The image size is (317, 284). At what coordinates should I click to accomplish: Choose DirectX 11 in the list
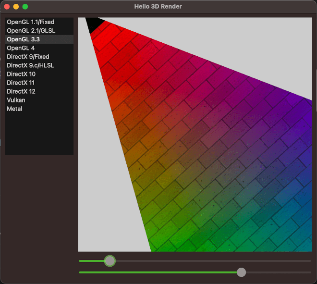tap(21, 83)
